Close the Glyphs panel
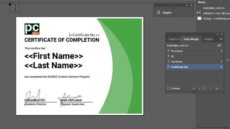230x129 pixels. (x=192, y=5)
